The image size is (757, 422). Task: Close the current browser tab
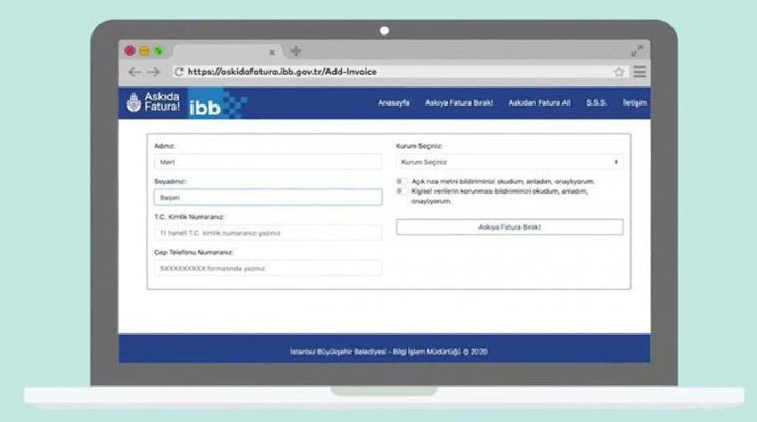(x=272, y=53)
